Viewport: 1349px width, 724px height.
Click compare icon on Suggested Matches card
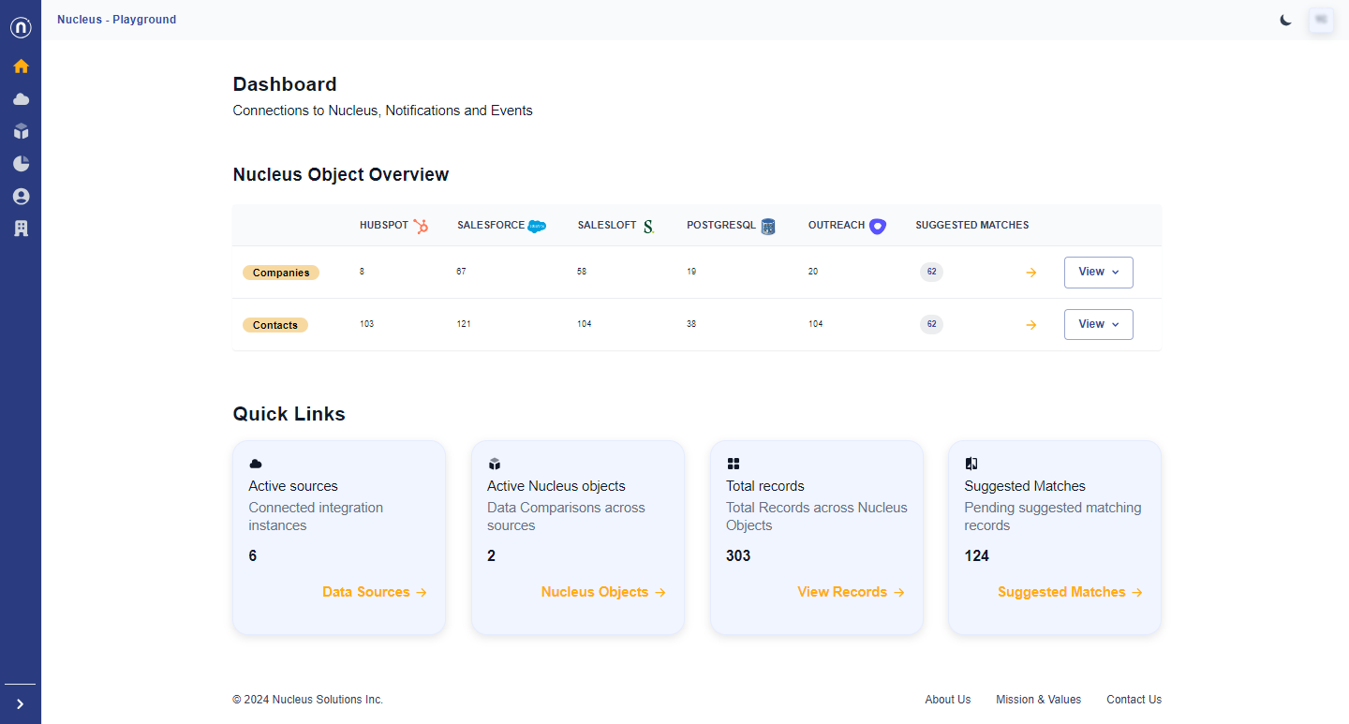(x=971, y=464)
